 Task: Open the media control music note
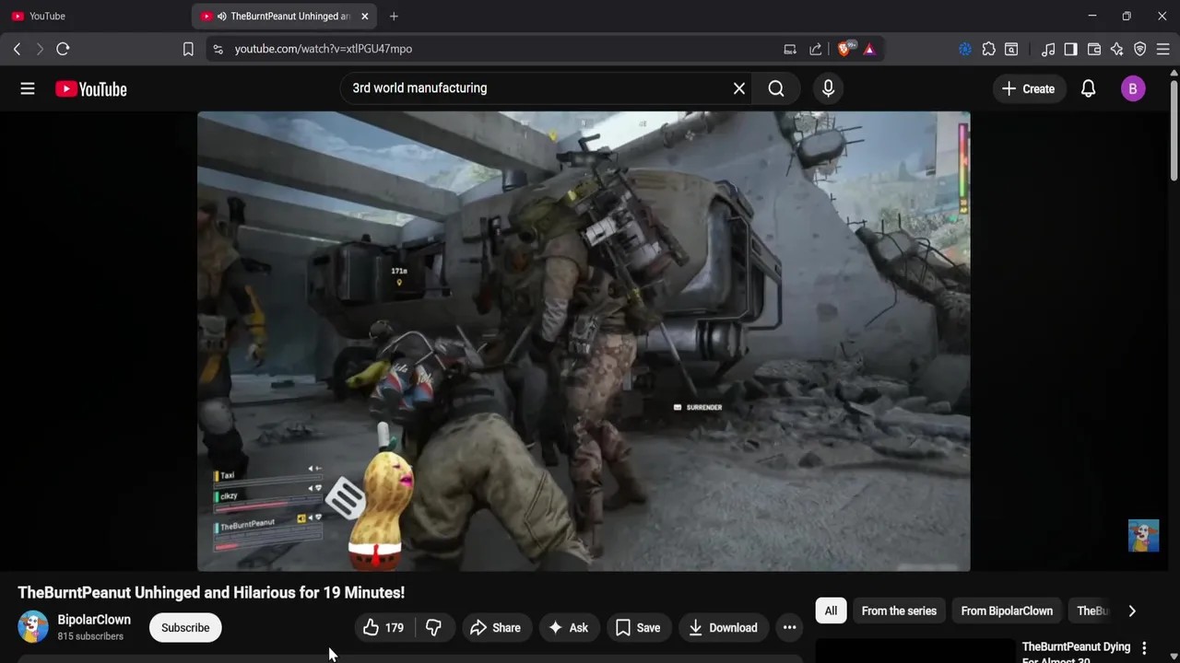pos(1048,49)
